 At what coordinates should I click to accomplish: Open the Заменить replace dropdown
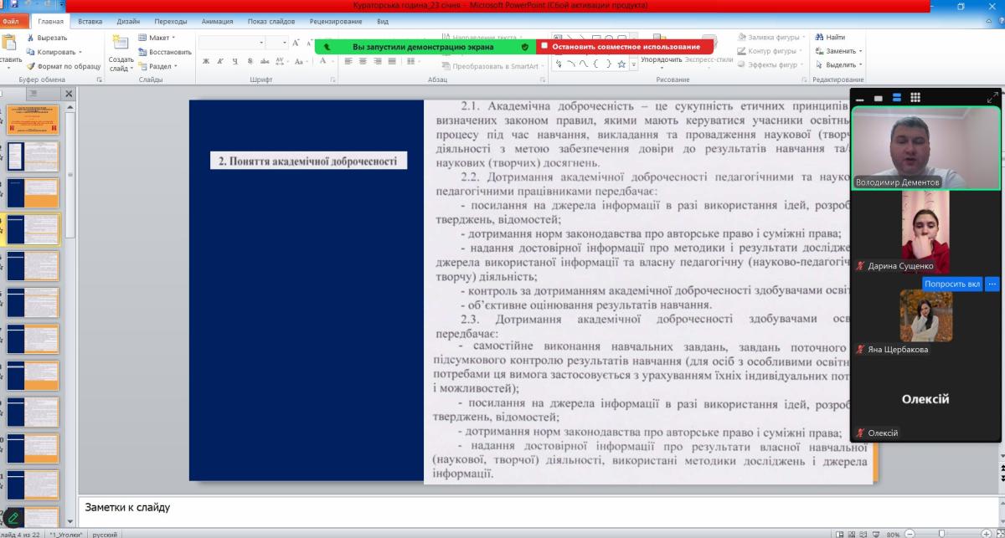coord(842,51)
